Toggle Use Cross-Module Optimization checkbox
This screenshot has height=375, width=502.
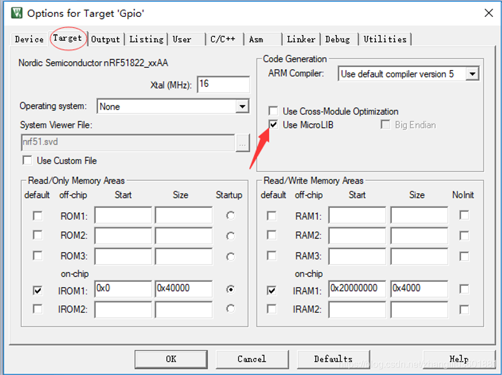click(273, 111)
